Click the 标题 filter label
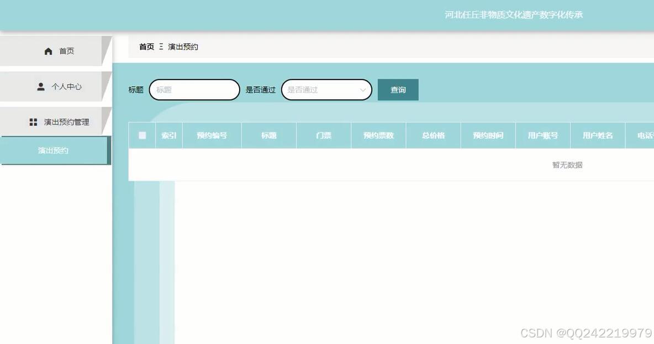Screen dimensions: 654x344 coord(136,89)
